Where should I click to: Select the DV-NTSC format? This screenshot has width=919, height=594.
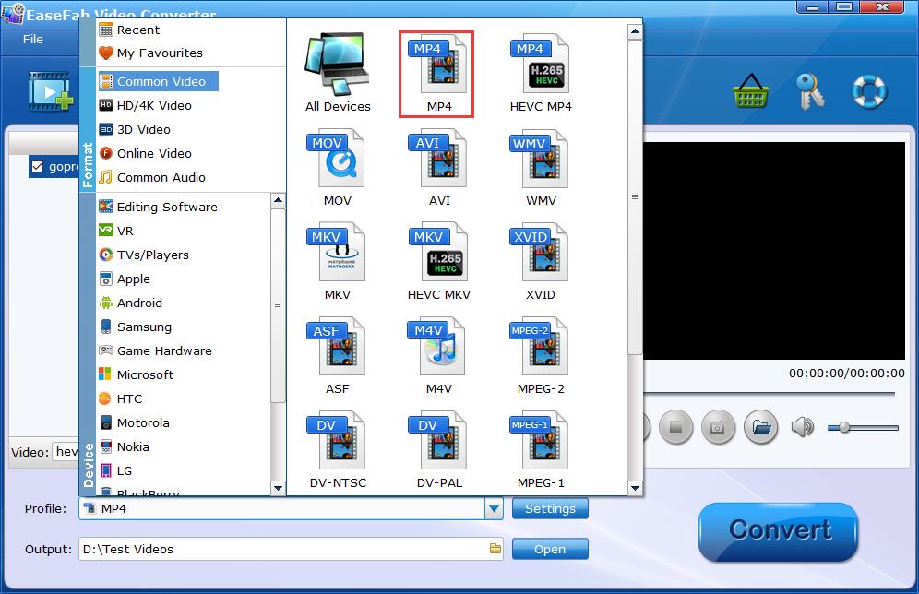pos(338,450)
